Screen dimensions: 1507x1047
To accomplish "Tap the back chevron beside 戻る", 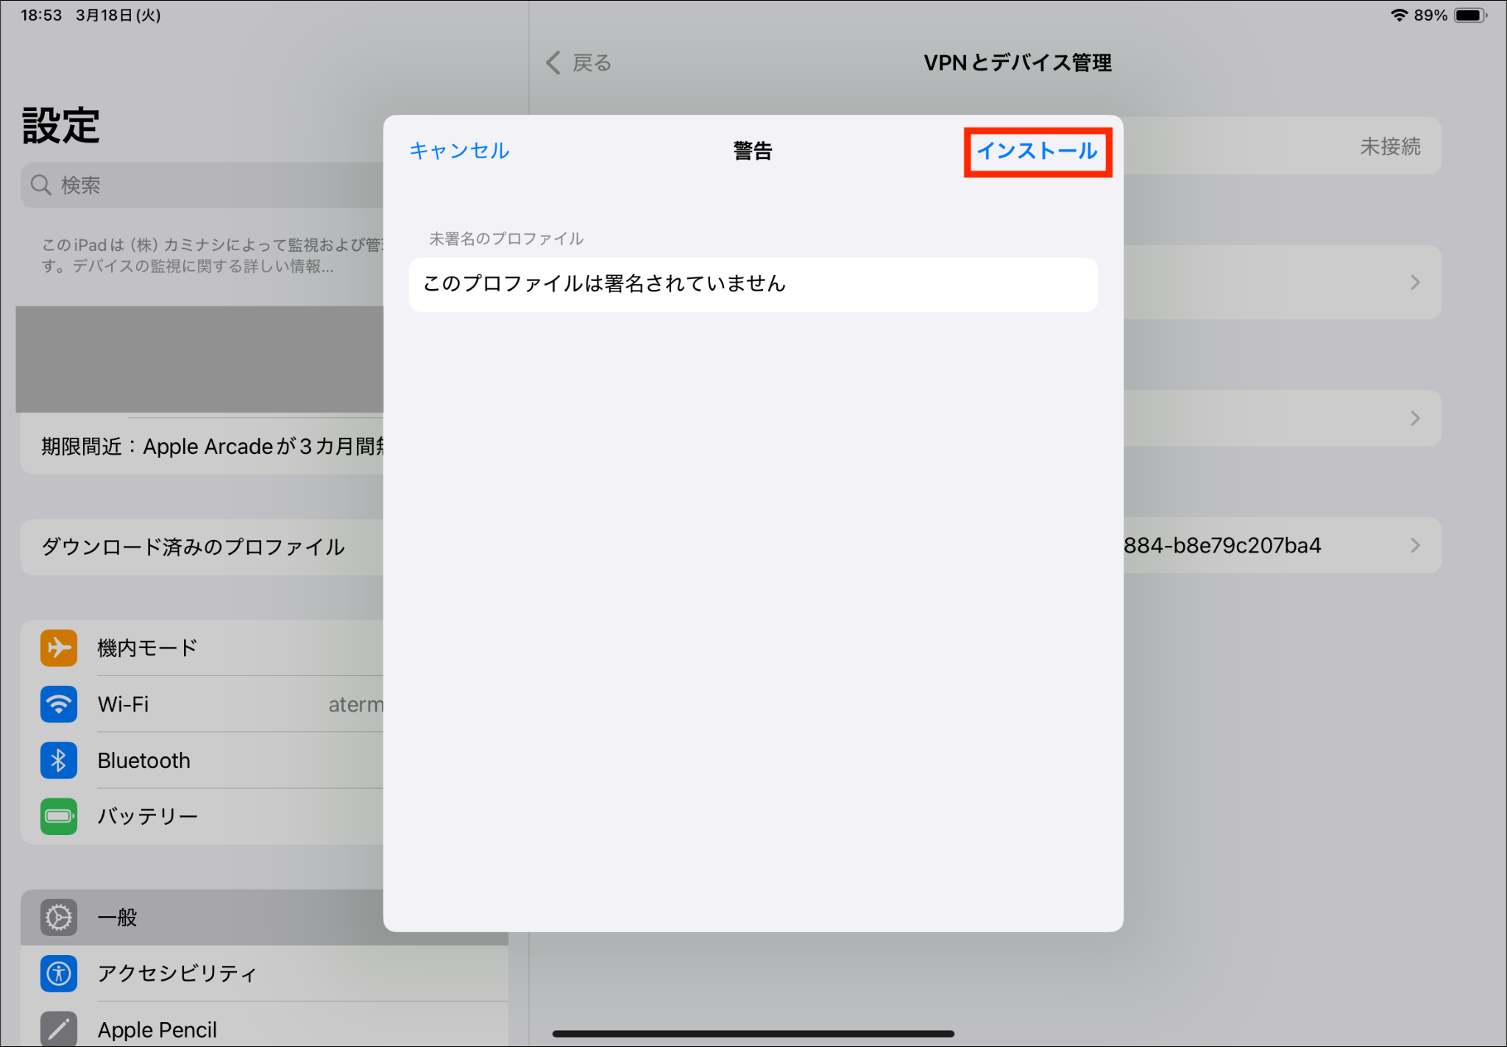I will tap(553, 63).
